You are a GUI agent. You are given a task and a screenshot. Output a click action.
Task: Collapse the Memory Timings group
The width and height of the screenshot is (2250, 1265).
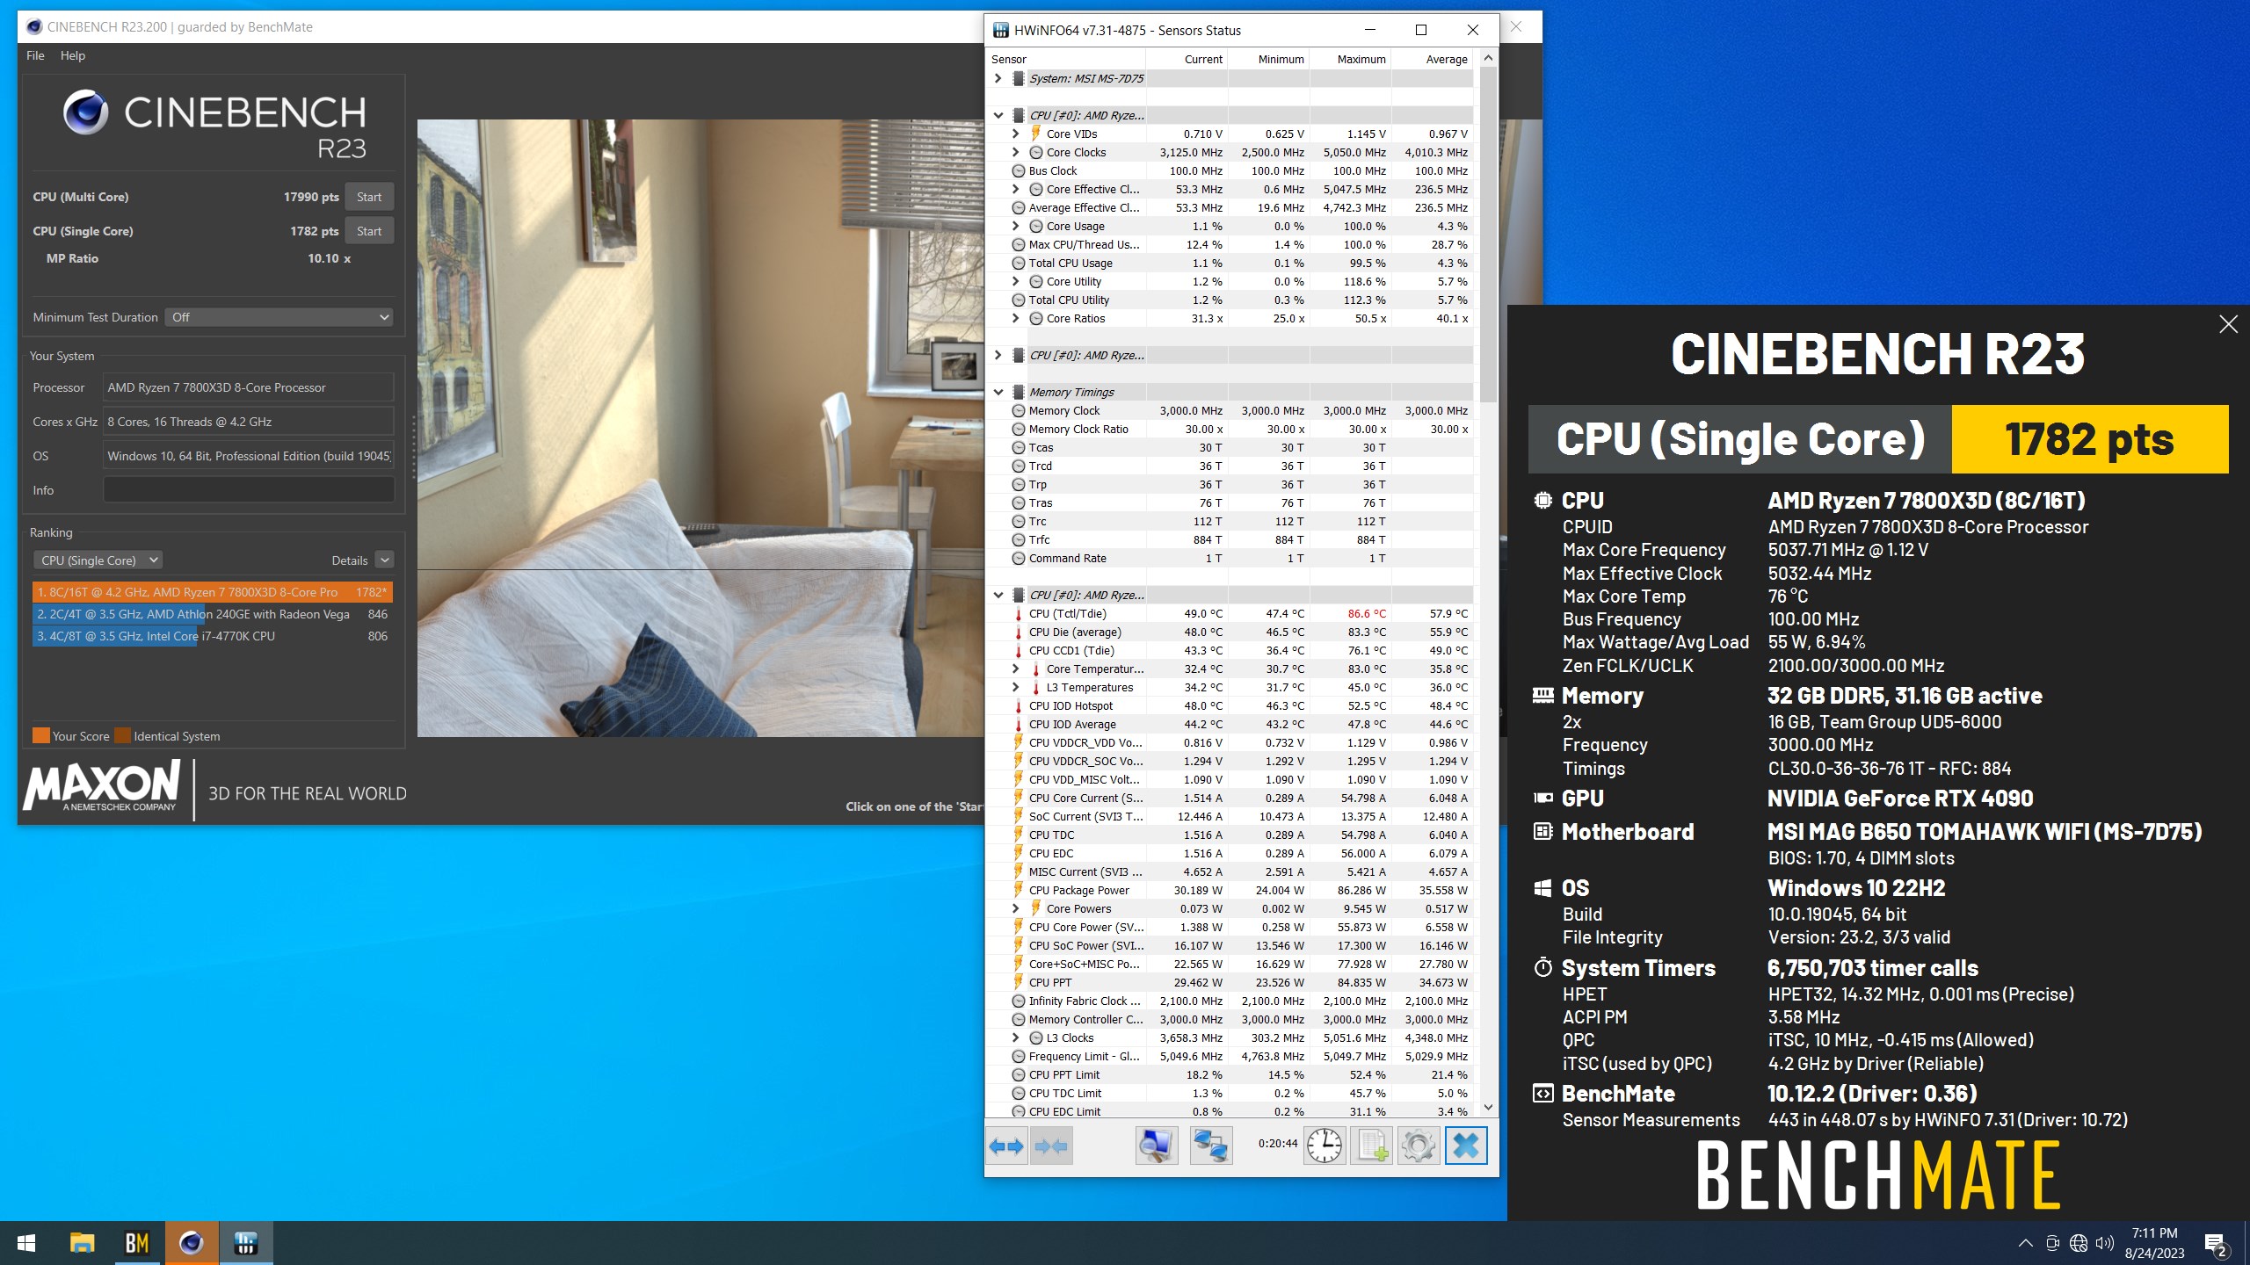[x=998, y=392]
